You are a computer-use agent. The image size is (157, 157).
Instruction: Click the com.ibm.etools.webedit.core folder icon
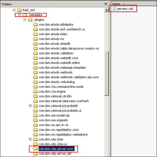coord(35,58)
